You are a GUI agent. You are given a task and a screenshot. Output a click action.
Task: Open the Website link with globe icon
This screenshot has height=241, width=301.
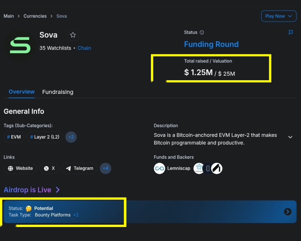click(x=20, y=168)
